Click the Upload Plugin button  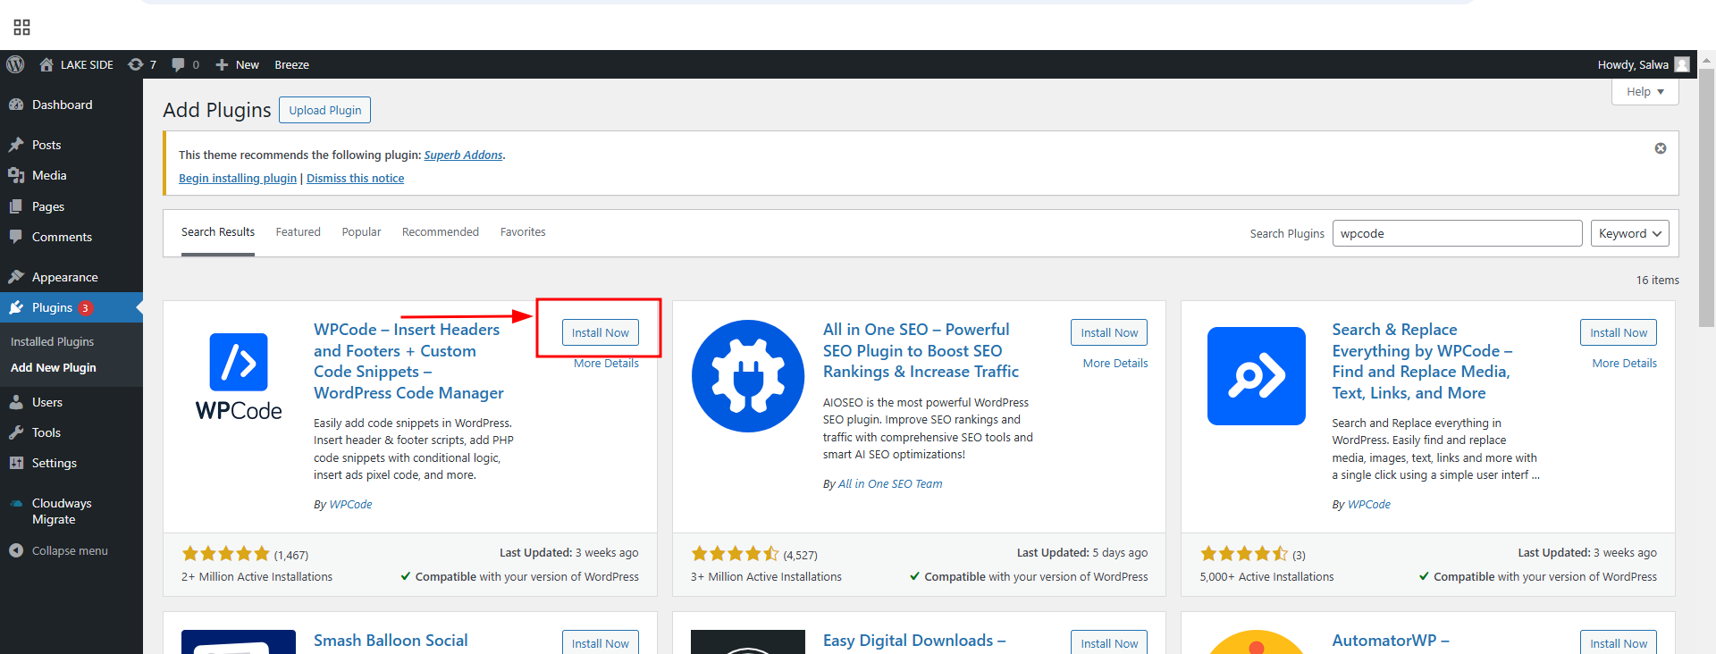[x=324, y=110]
